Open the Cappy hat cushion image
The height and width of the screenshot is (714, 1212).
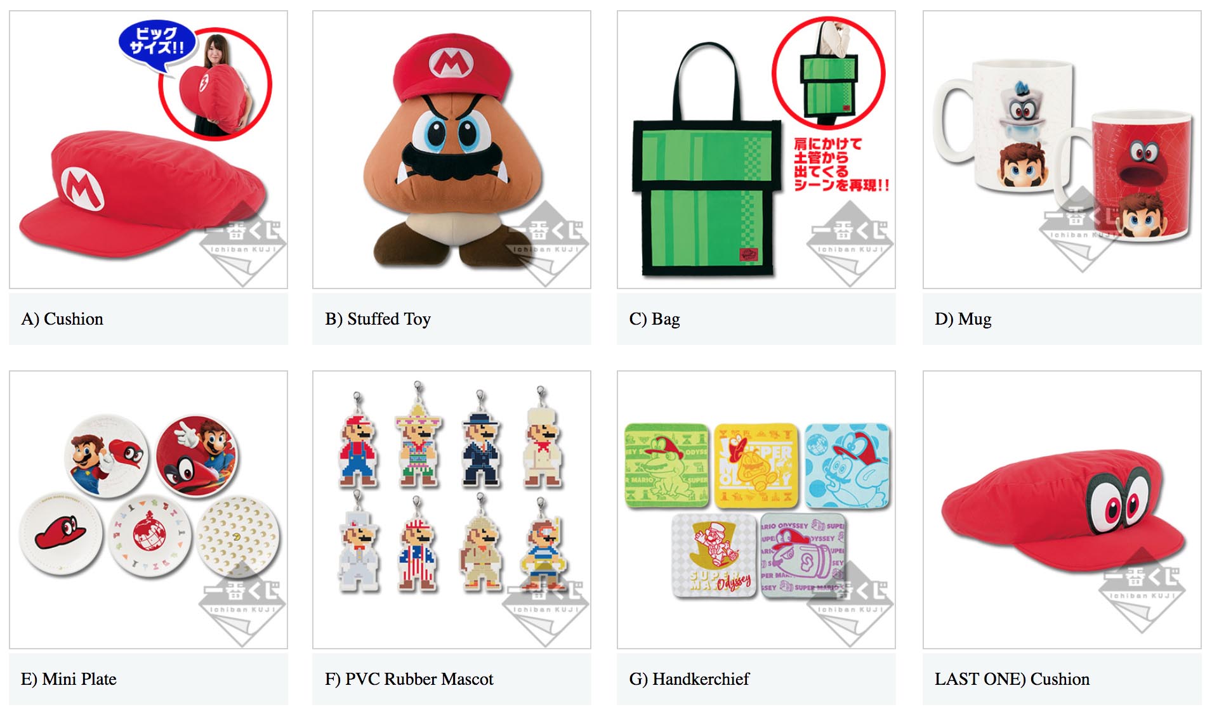coord(1062,510)
